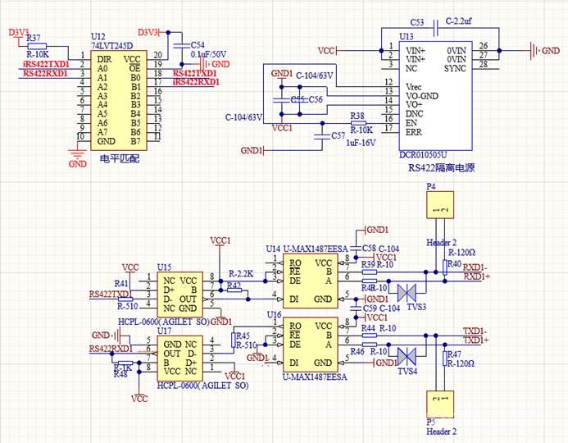Select the P5 Header 2 connector
The image size is (568, 443).
(x=440, y=404)
